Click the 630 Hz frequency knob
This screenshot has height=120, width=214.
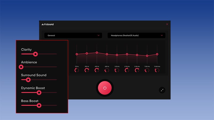click(x=107, y=70)
